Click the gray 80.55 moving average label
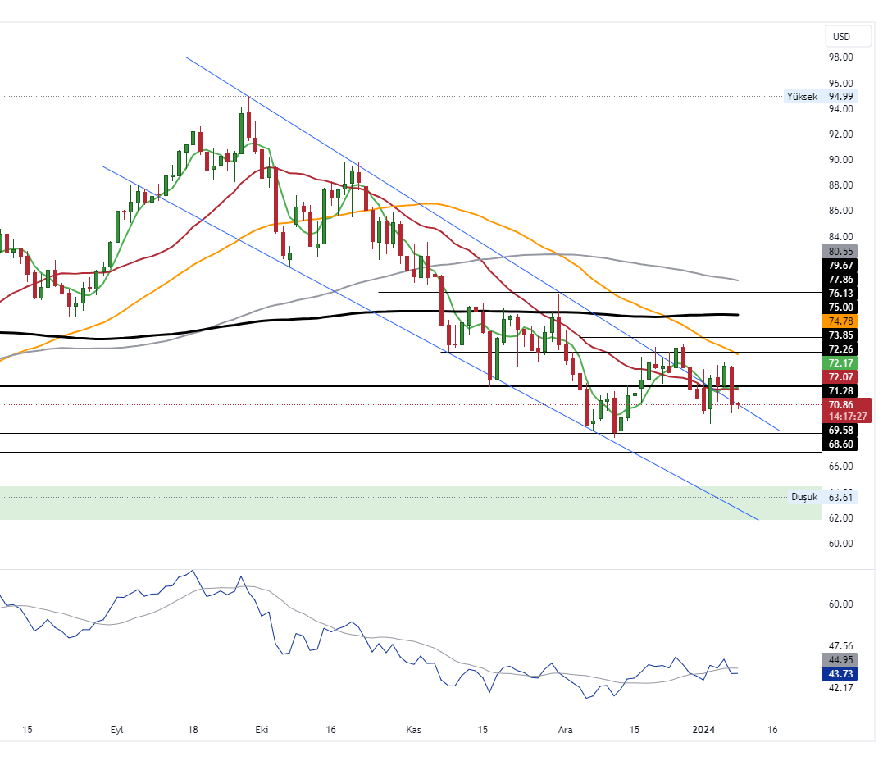883x770 pixels. 842,252
